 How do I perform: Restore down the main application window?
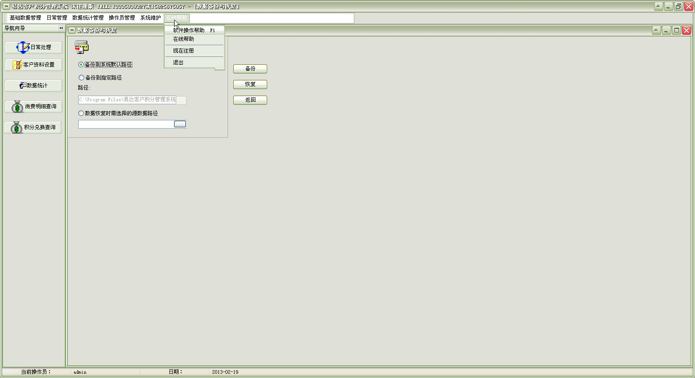[678, 6]
